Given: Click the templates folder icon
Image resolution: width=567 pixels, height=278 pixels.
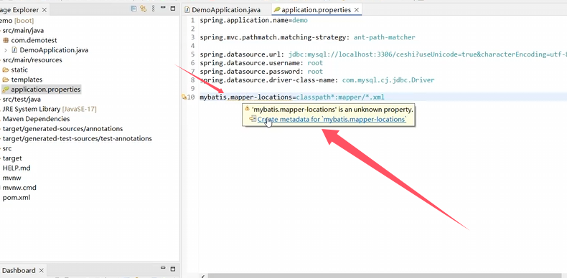Looking at the screenshot, I should click(x=6, y=80).
